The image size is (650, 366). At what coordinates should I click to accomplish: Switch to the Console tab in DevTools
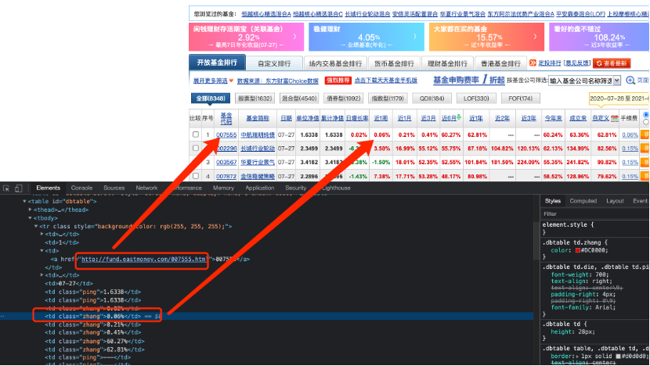pos(81,188)
